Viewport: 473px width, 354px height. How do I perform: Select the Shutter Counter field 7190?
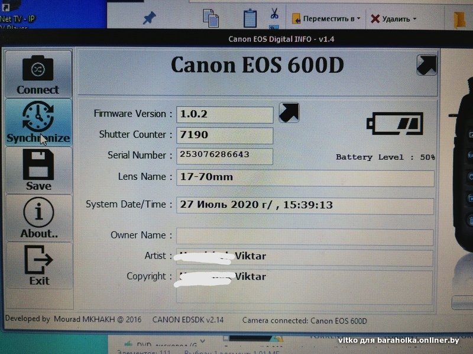point(225,135)
